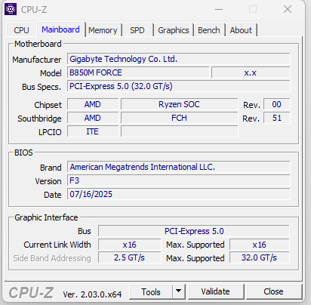
Task: Click the Max. Supported link width x16
Action: coord(260,245)
